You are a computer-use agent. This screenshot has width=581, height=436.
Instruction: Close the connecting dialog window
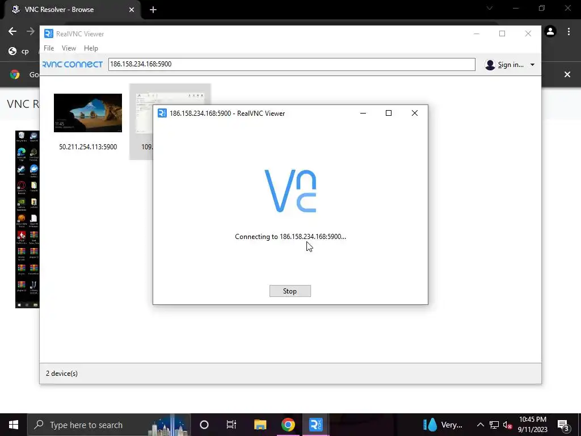[x=415, y=113]
